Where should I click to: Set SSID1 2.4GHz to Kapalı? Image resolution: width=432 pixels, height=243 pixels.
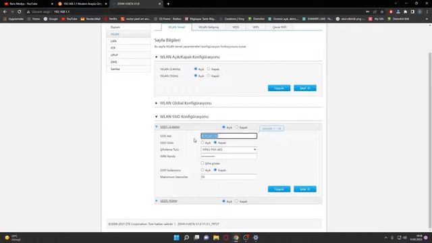point(237,127)
